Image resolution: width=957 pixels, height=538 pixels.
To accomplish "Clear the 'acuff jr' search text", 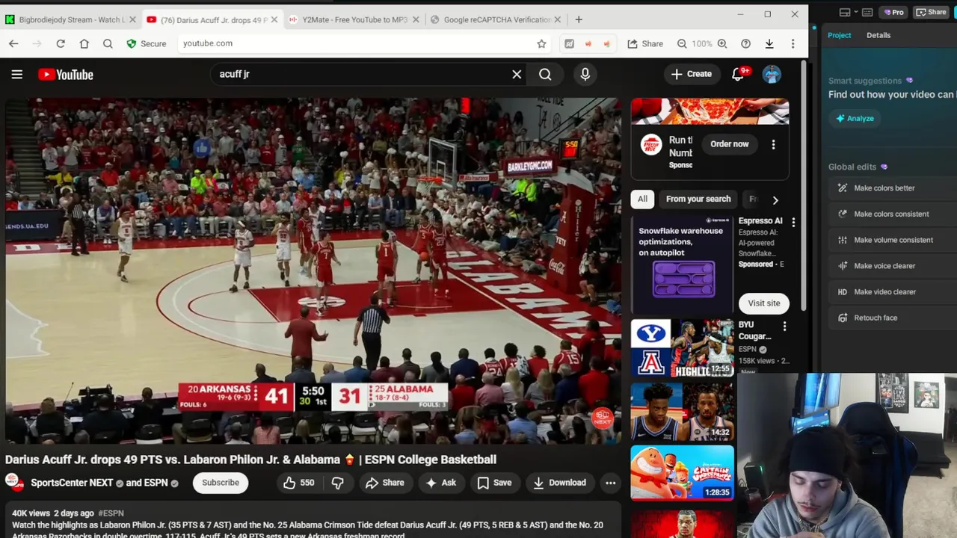I will (517, 74).
